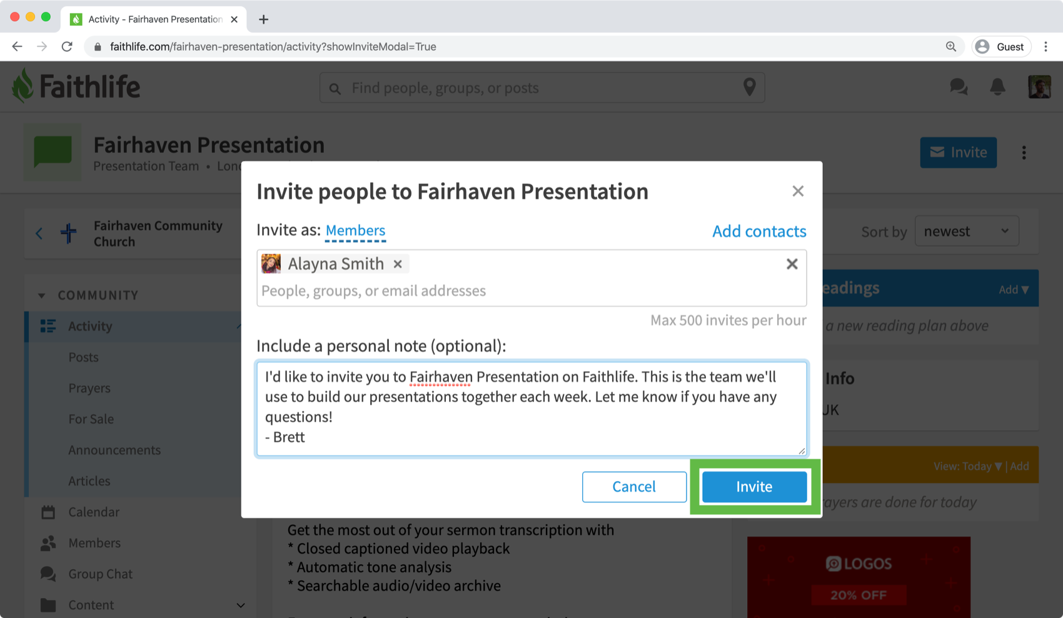Focus the People, groups, or email addresses field

coord(531,291)
